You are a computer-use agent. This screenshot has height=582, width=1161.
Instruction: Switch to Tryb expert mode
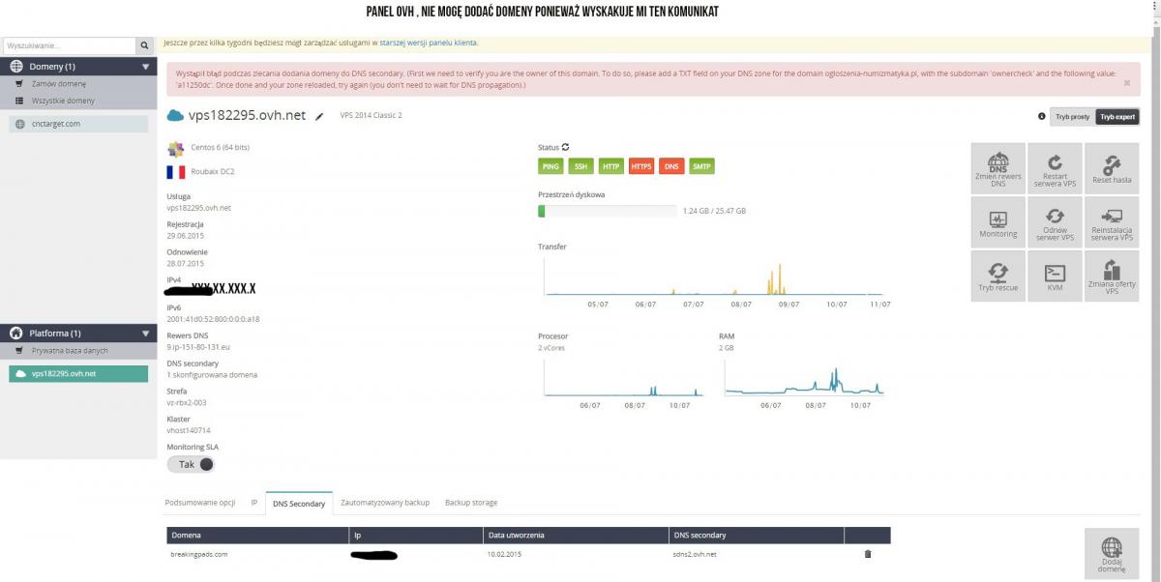coord(1117,116)
